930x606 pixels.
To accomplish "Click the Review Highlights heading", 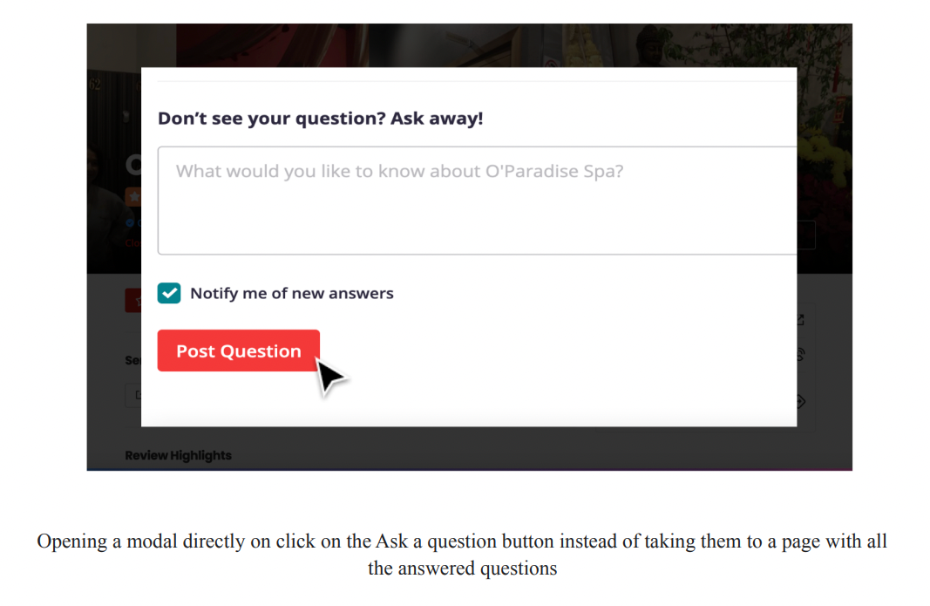I will pyautogui.click(x=178, y=455).
